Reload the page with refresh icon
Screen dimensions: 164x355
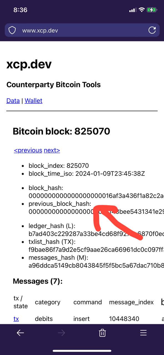click(x=152, y=30)
